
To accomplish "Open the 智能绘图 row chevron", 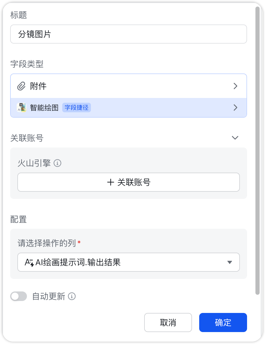I will coord(235,107).
